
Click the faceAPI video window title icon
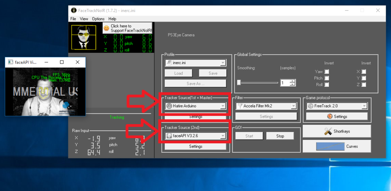(x=10, y=62)
